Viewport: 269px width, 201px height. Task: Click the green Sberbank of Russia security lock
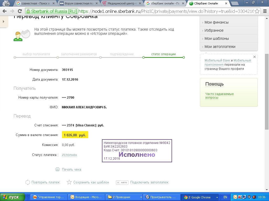28,11
